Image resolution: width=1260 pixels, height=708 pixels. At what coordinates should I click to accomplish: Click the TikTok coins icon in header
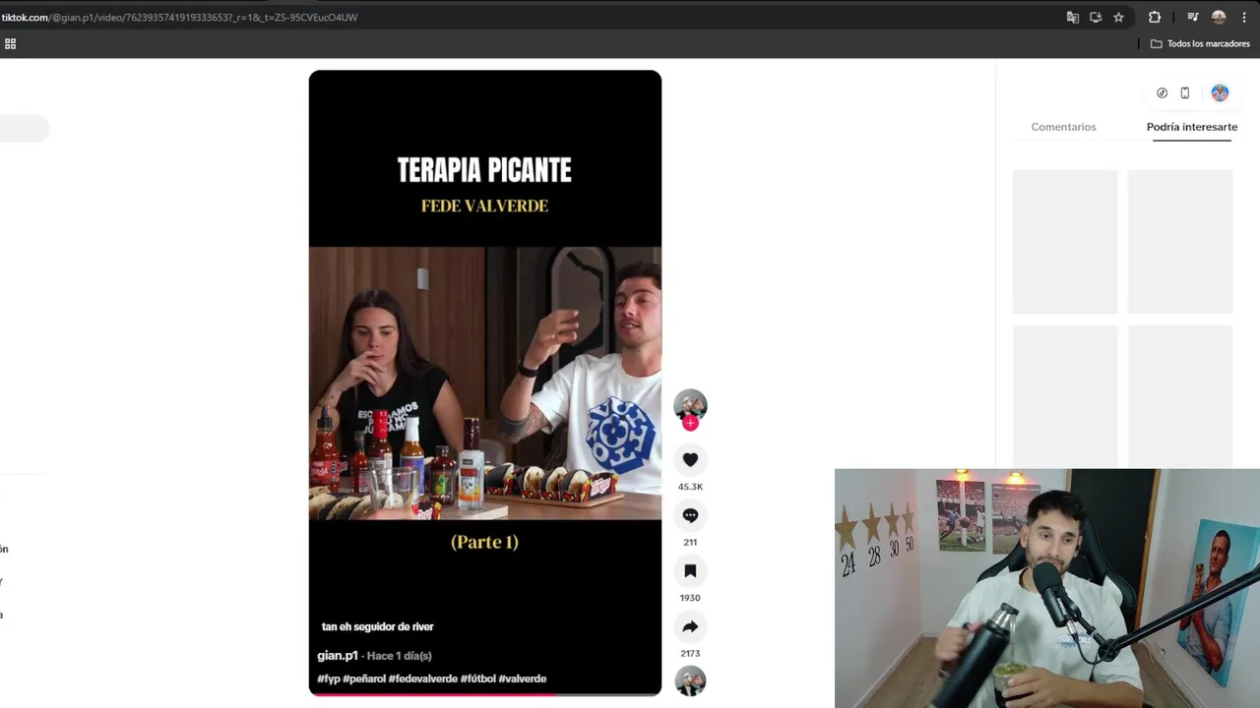point(1162,92)
